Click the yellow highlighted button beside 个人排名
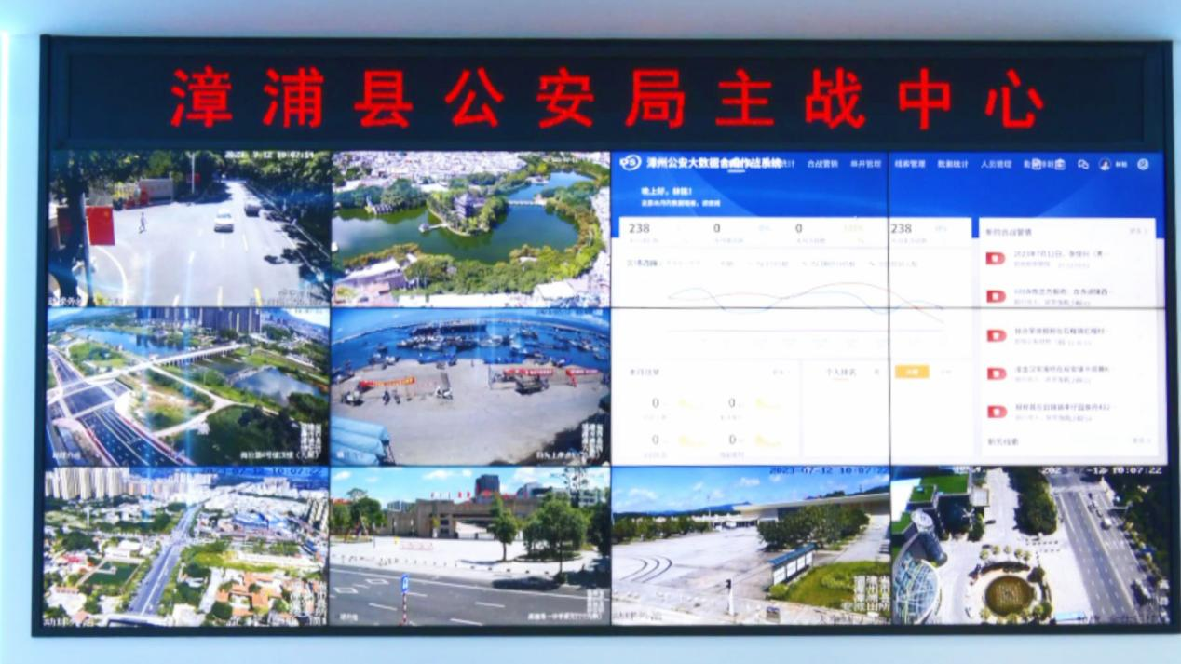The image size is (1181, 664). 912,372
